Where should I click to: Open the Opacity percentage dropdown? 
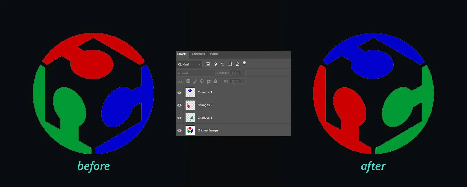(243, 73)
